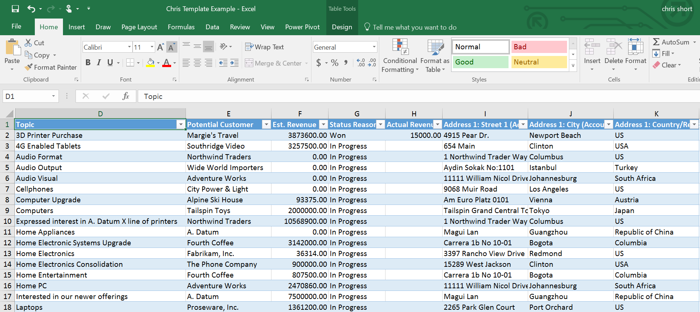Open the Topic column filter dropdown
Viewport: 700px width, 312px height.
pyautogui.click(x=181, y=125)
